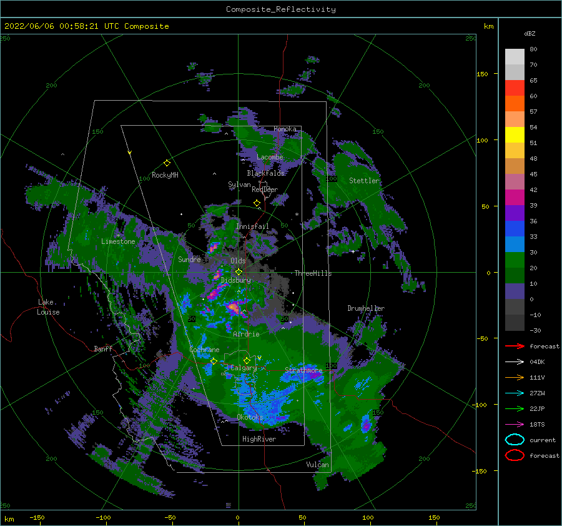This screenshot has width=562, height=526.
Task: Click the Banff label
Action: (103, 348)
